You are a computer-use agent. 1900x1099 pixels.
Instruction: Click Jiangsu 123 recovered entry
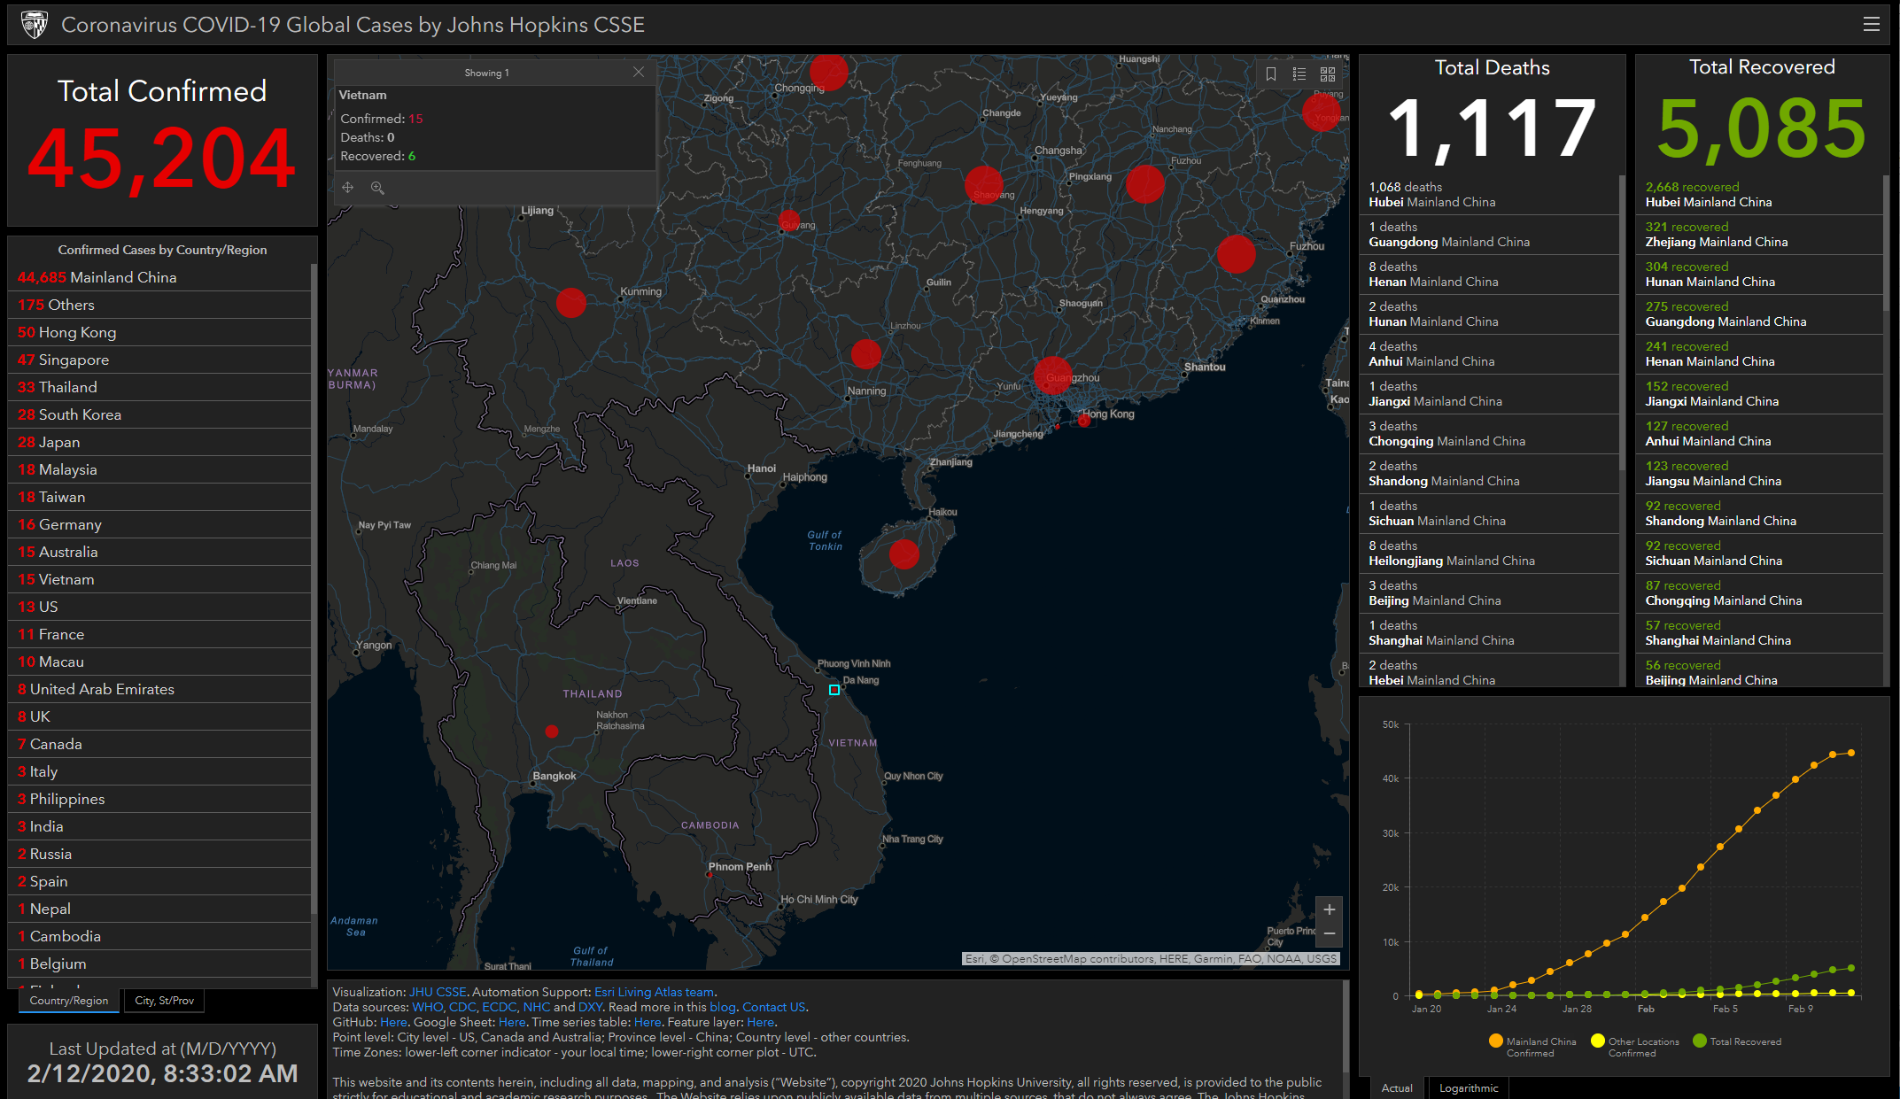tap(1759, 474)
